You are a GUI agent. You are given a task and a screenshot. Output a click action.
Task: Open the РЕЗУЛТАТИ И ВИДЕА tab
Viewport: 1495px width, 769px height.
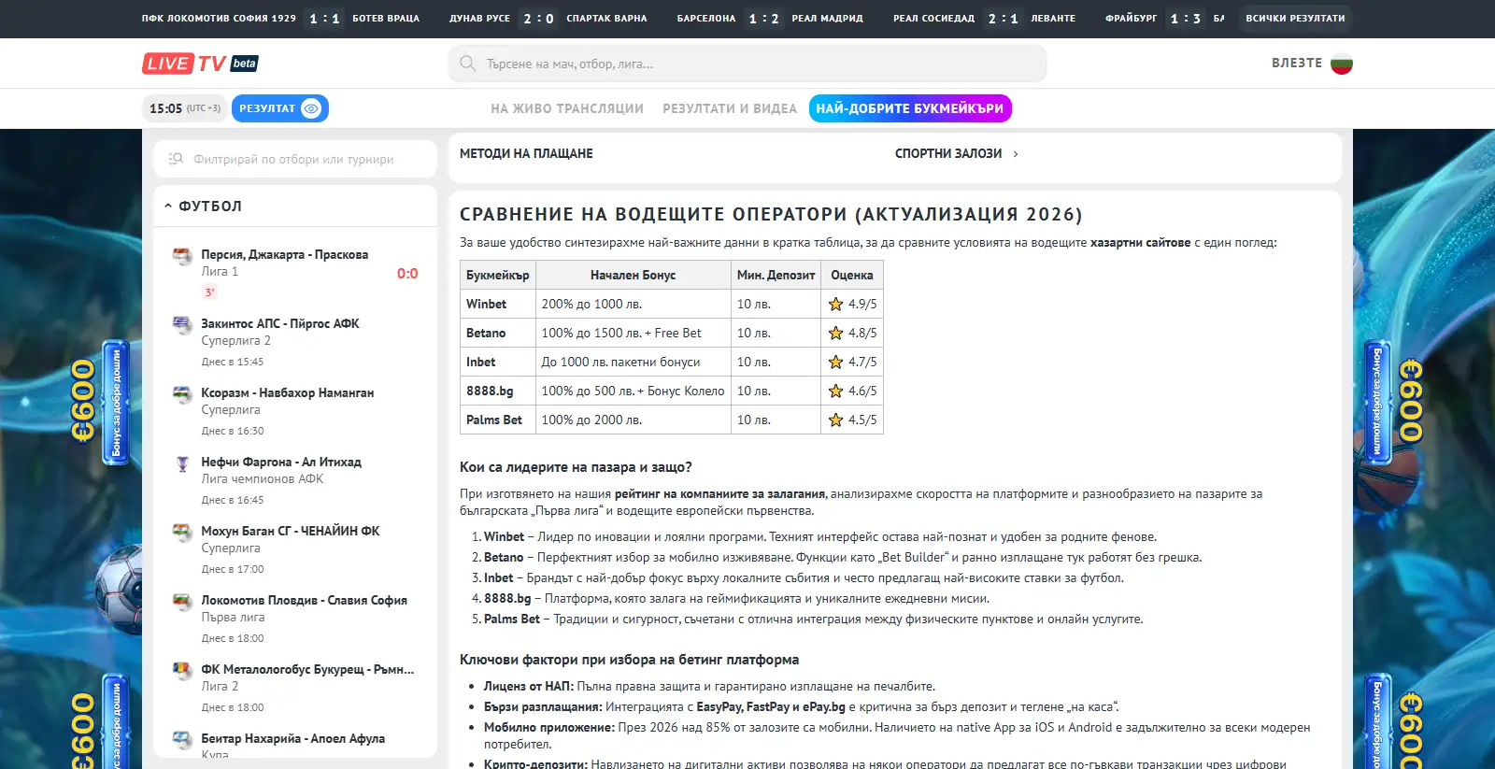(x=730, y=108)
